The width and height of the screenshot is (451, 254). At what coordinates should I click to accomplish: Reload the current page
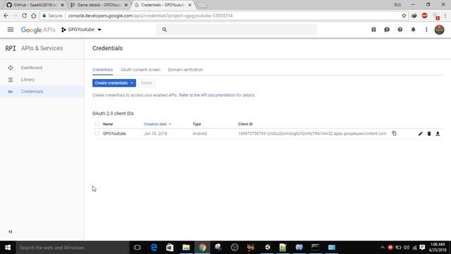coord(24,16)
